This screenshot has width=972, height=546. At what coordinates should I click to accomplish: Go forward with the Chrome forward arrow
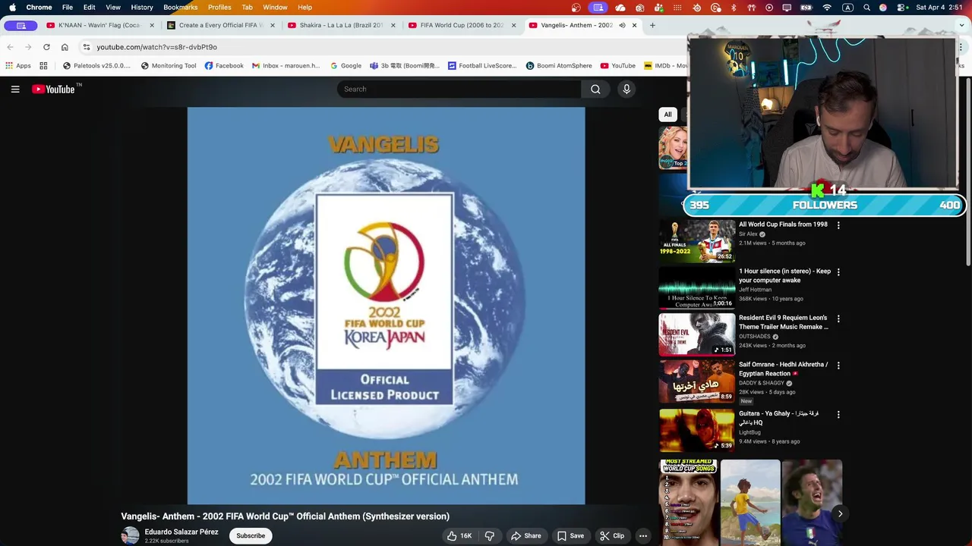pyautogui.click(x=28, y=47)
